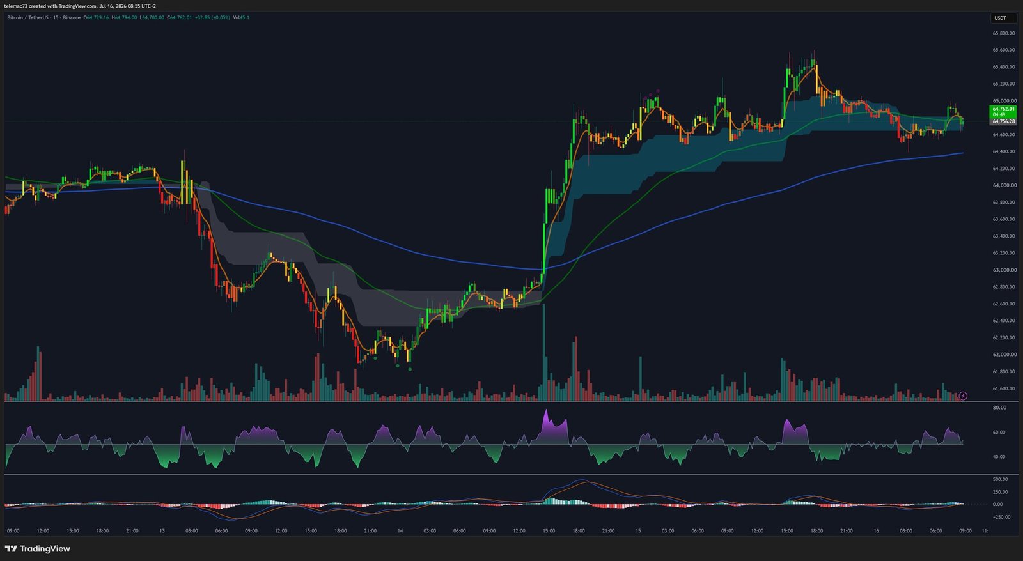Click the date label 16 on time axis

[876, 531]
